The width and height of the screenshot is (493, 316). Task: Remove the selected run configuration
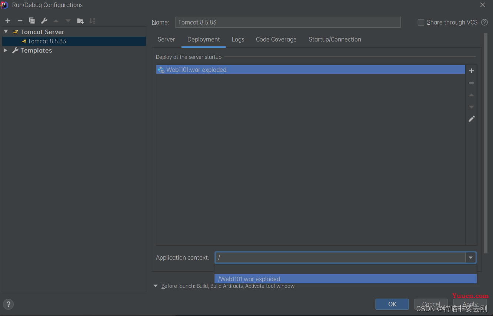[x=20, y=21]
